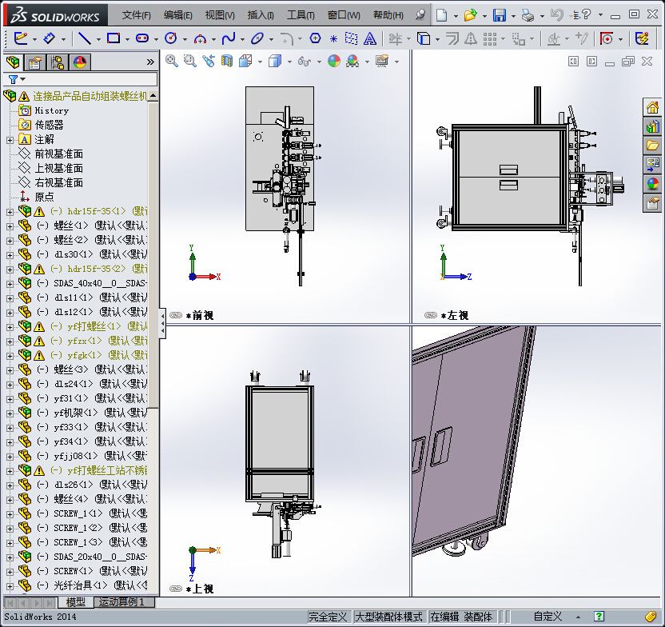Image resolution: width=665 pixels, height=627 pixels.
Task: Open ConfigurationManager tab
Action: pyautogui.click(x=58, y=62)
